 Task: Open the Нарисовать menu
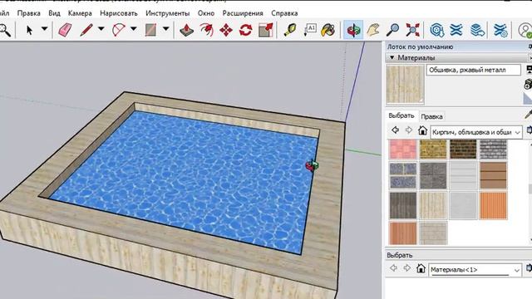[x=119, y=13]
